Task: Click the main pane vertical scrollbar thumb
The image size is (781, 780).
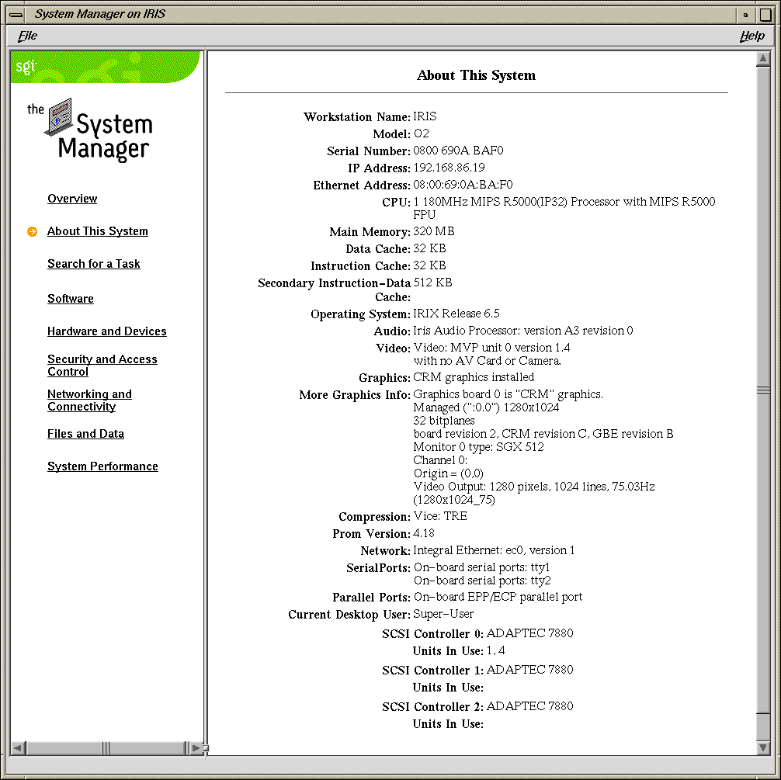Action: 762,390
